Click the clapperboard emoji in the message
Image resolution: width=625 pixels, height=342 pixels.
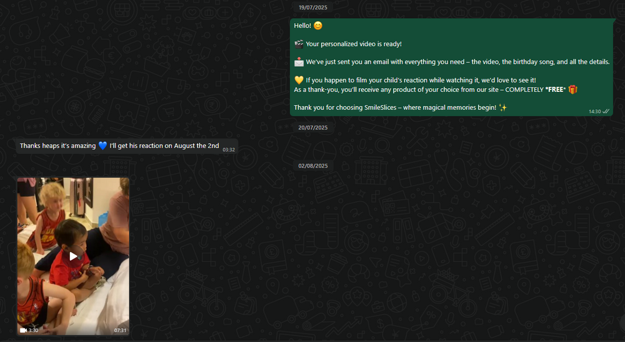299,44
